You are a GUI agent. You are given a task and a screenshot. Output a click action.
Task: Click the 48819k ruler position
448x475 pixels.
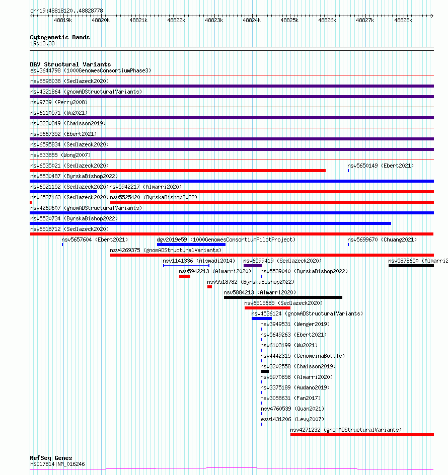click(x=63, y=20)
